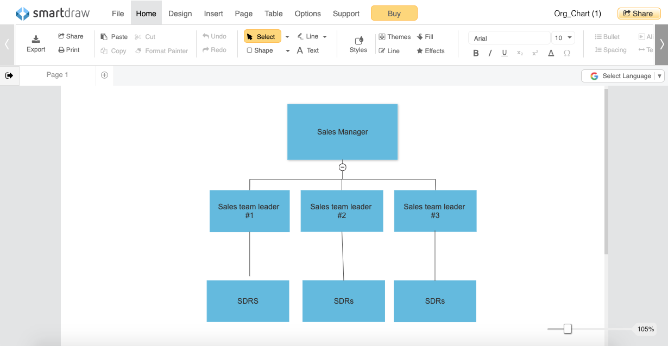Screen dimensions: 668x346
Task: Open the Select Language dropdown
Action: [x=622, y=76]
